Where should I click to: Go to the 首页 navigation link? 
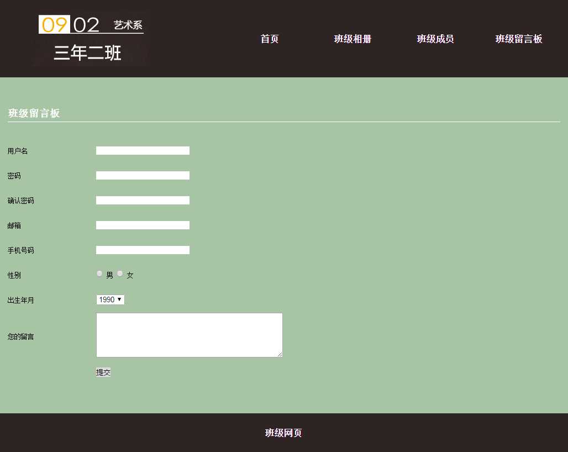269,39
